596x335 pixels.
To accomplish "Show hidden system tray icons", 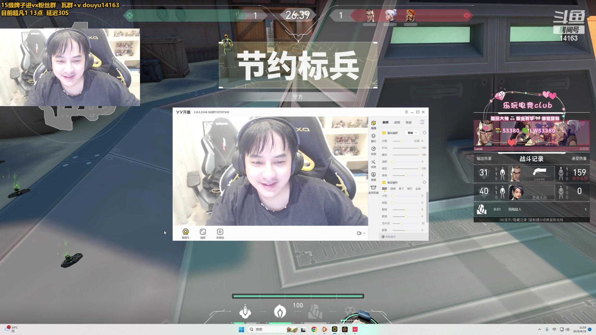I will point(540,329).
